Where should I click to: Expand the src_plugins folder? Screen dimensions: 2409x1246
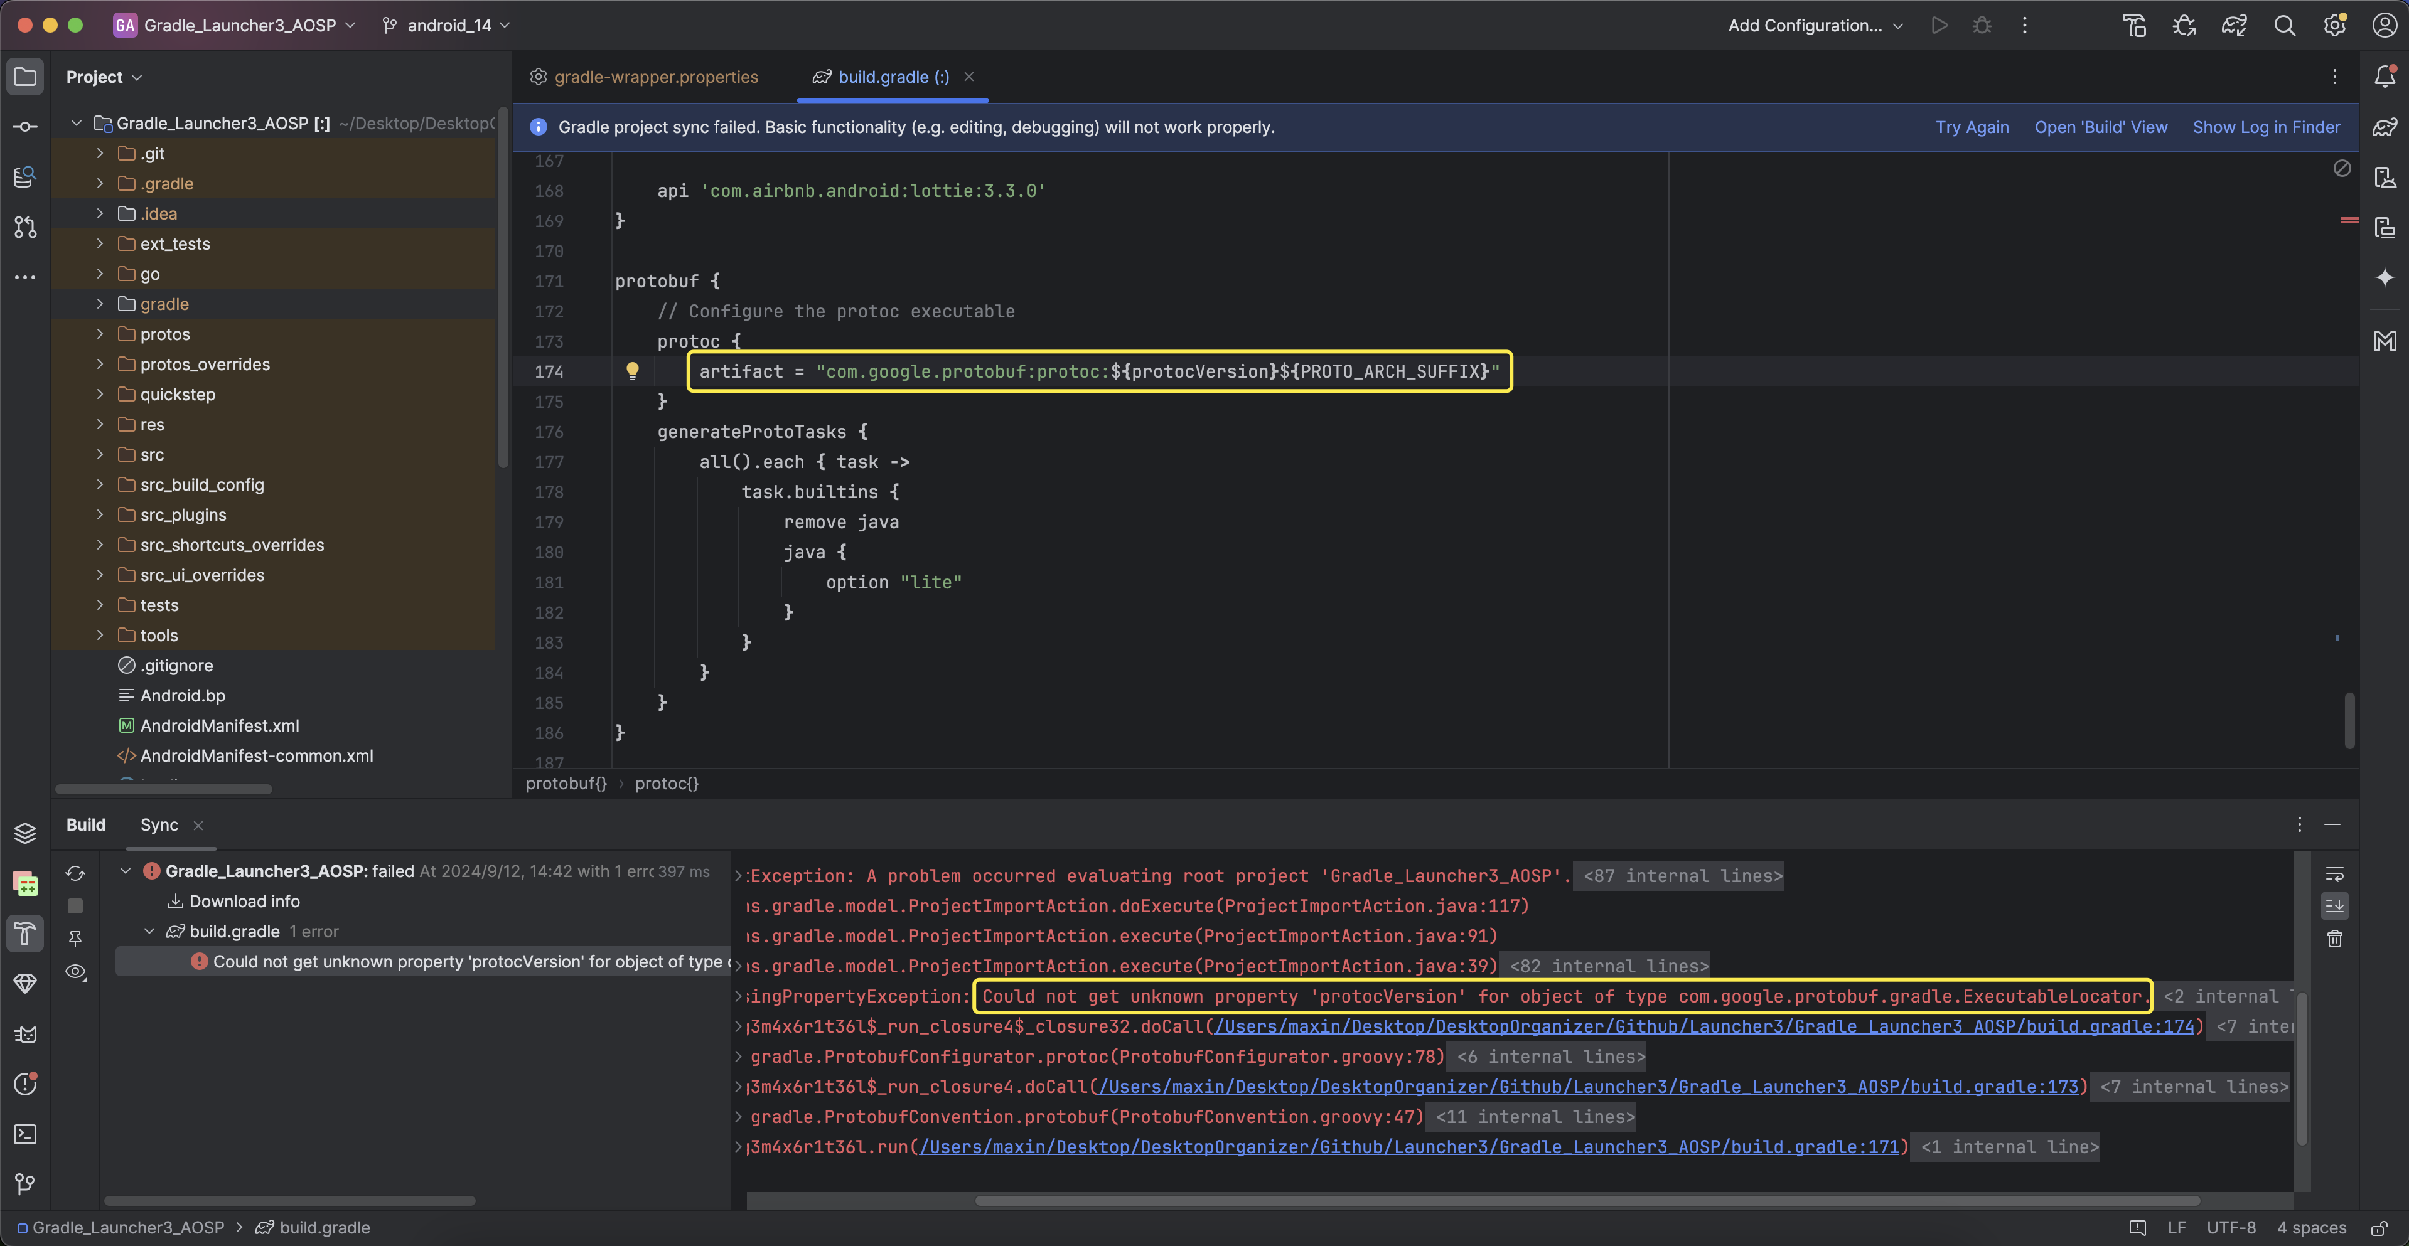click(100, 515)
